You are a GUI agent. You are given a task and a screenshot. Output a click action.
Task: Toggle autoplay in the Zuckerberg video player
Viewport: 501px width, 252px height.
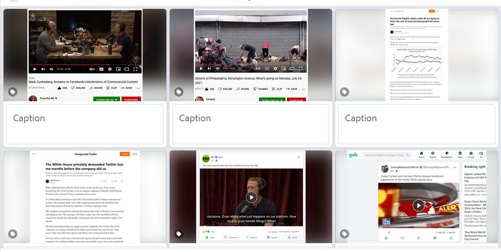(92, 69)
